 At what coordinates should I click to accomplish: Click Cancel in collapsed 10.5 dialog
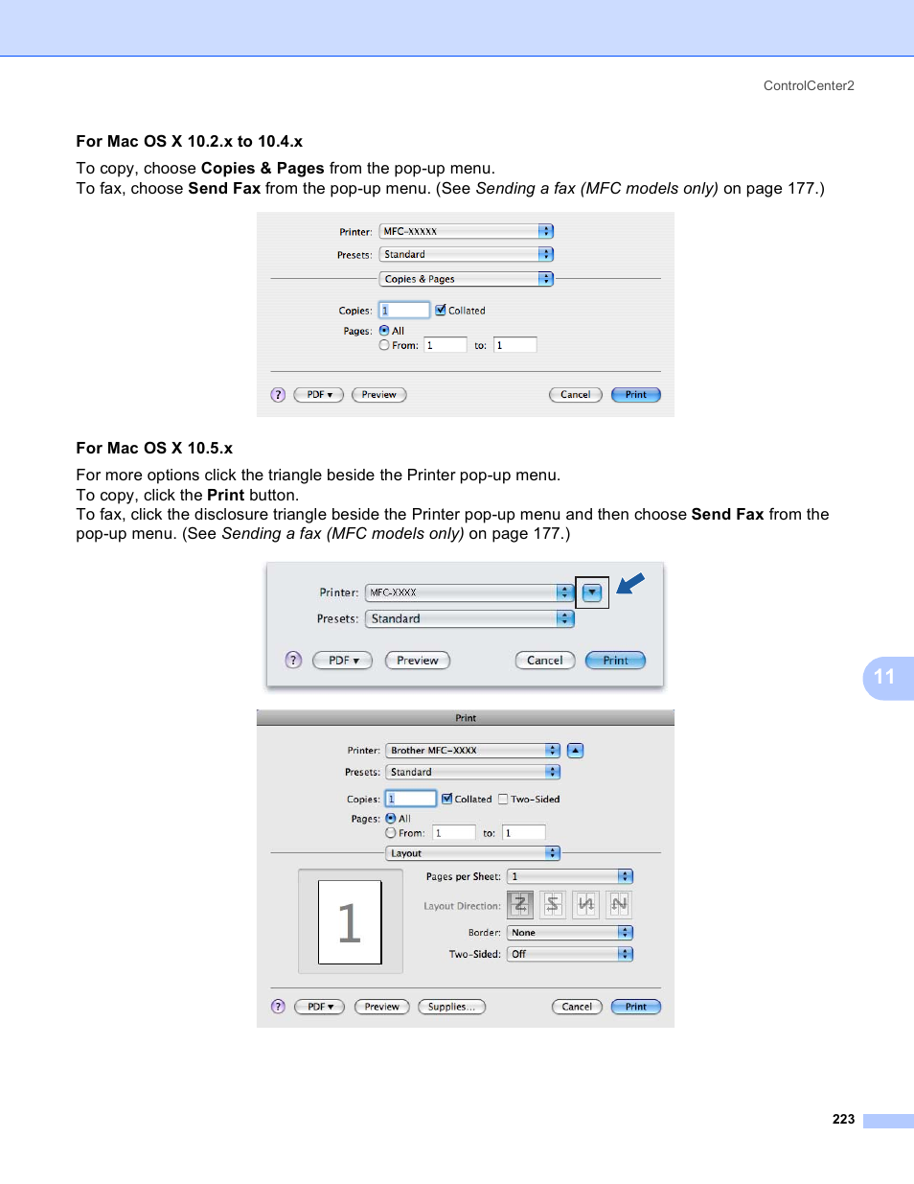coord(545,661)
